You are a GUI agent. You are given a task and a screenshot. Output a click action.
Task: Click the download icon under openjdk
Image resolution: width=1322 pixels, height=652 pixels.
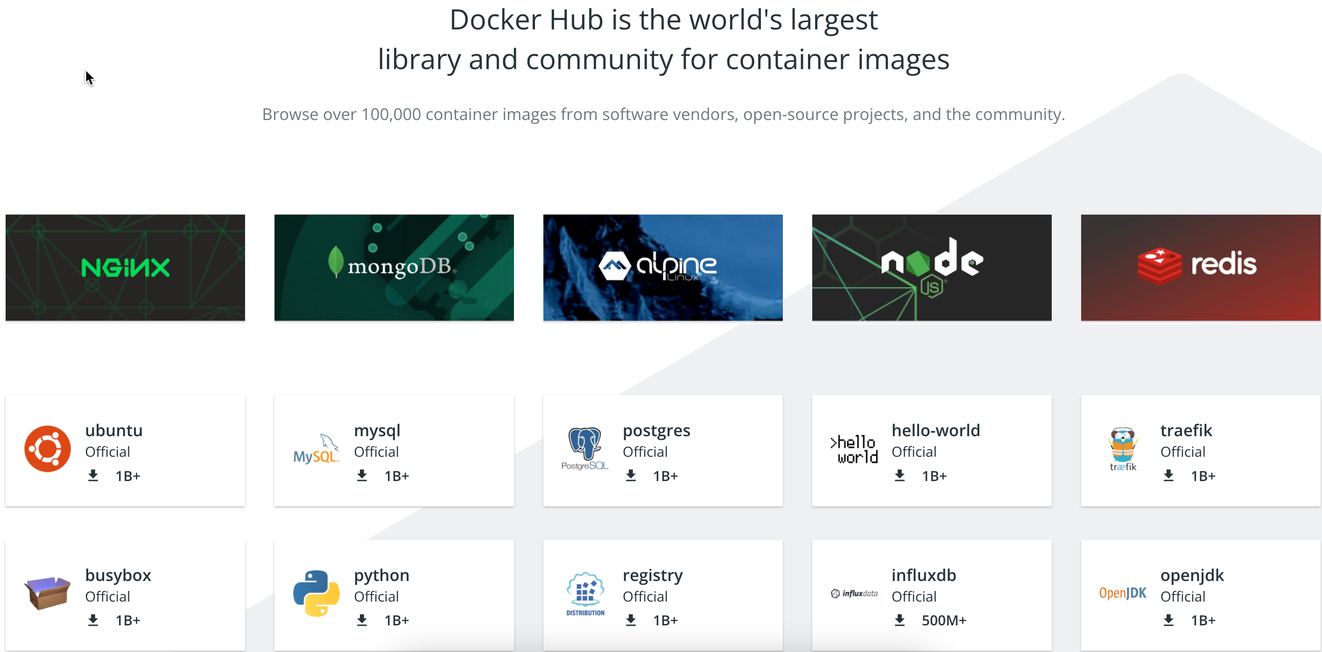click(x=1168, y=620)
